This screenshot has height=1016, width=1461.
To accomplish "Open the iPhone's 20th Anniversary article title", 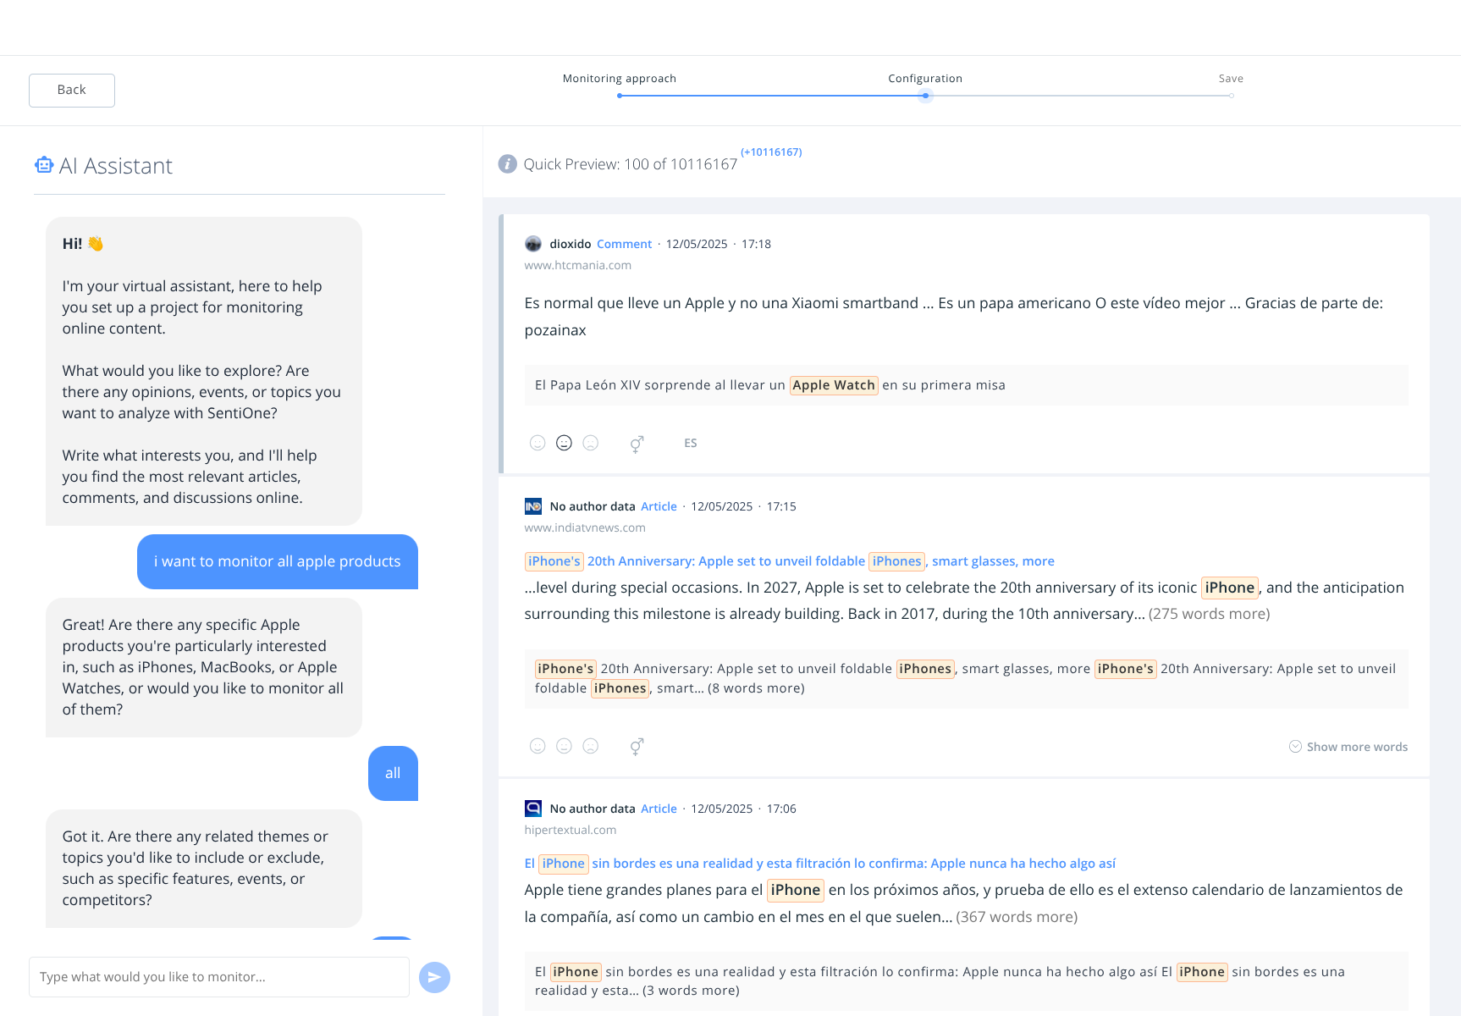I will click(790, 561).
